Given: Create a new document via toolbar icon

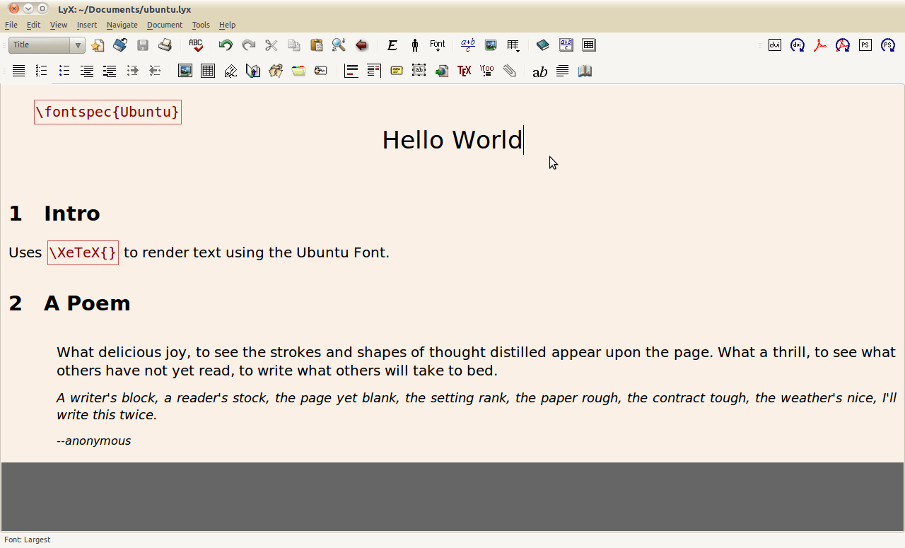Looking at the screenshot, I should (x=98, y=45).
